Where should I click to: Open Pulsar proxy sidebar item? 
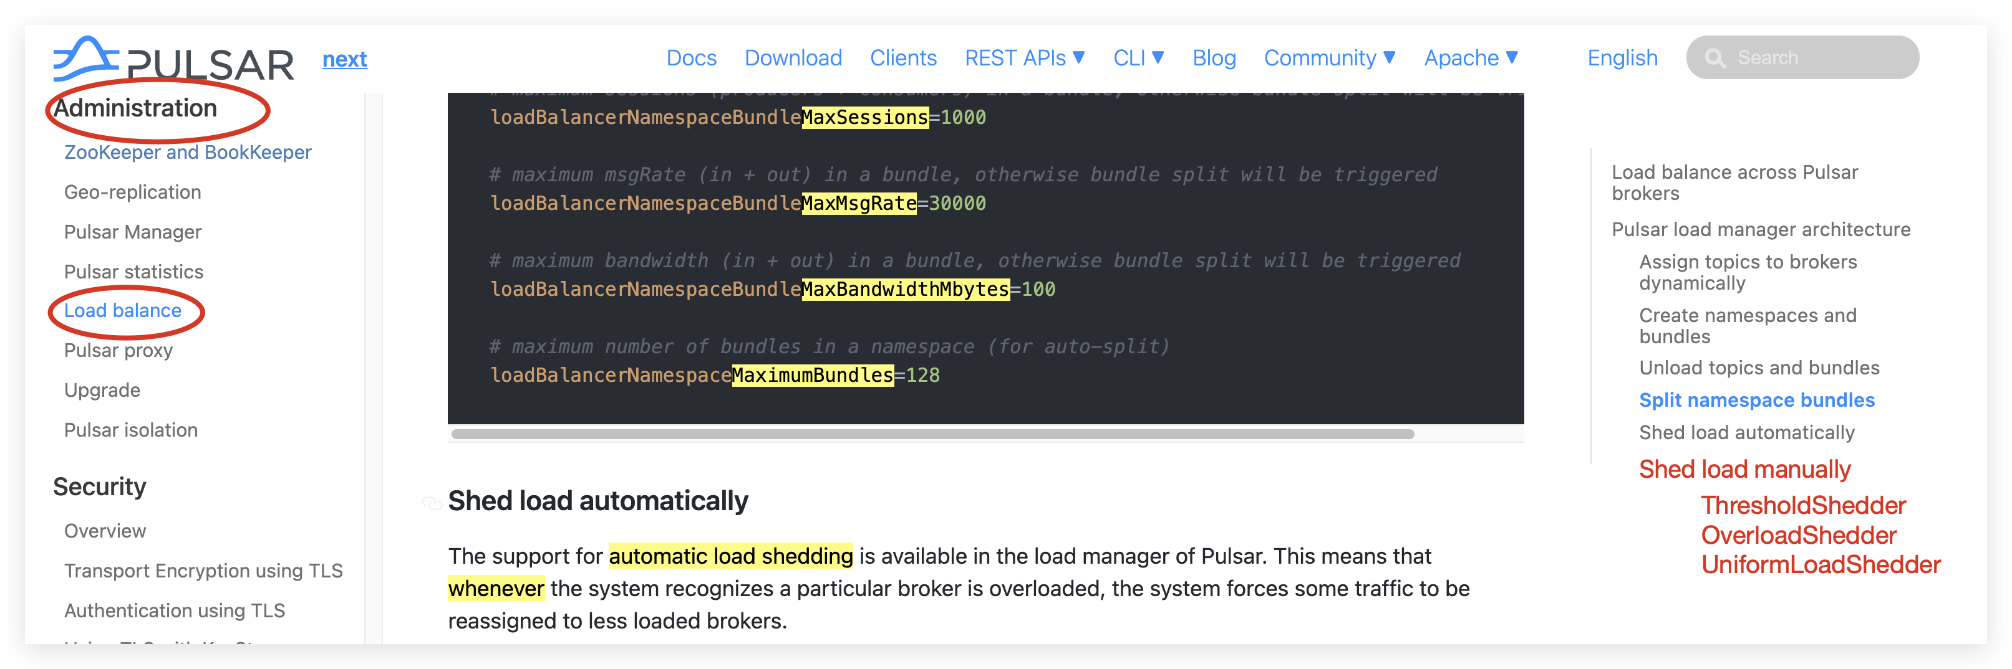tap(118, 350)
